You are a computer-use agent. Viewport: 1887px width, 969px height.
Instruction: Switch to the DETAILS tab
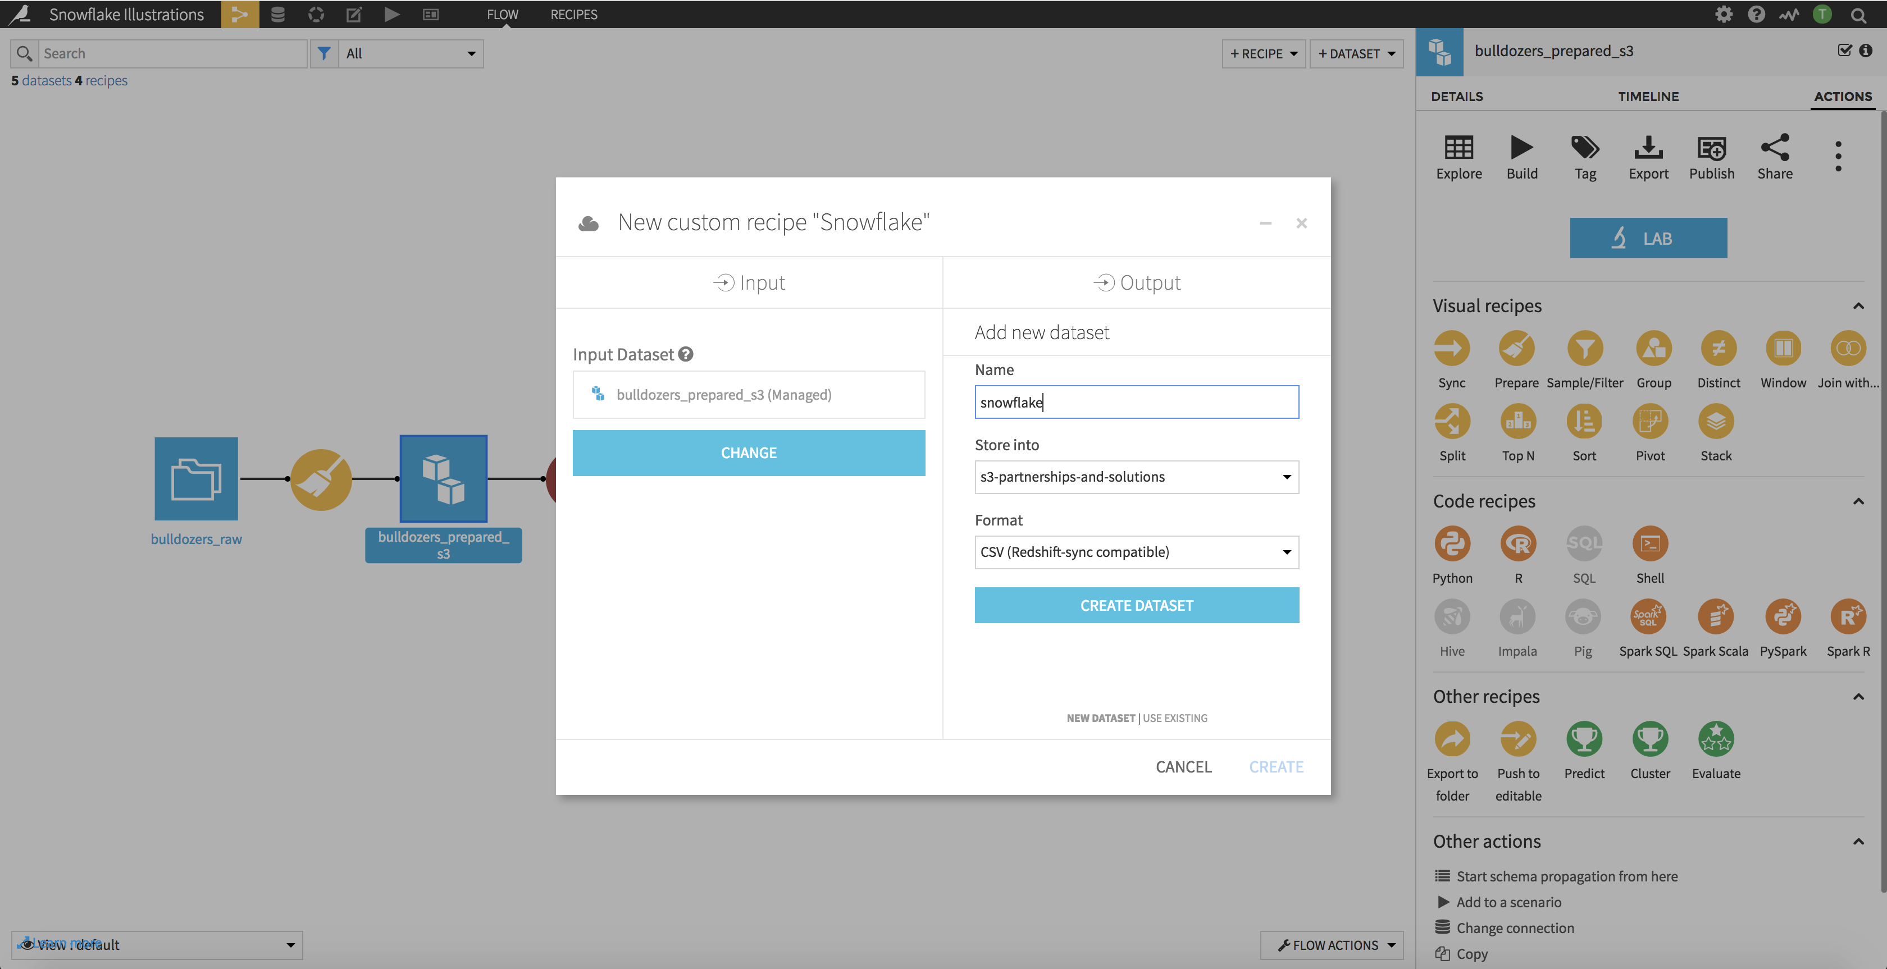(x=1456, y=96)
